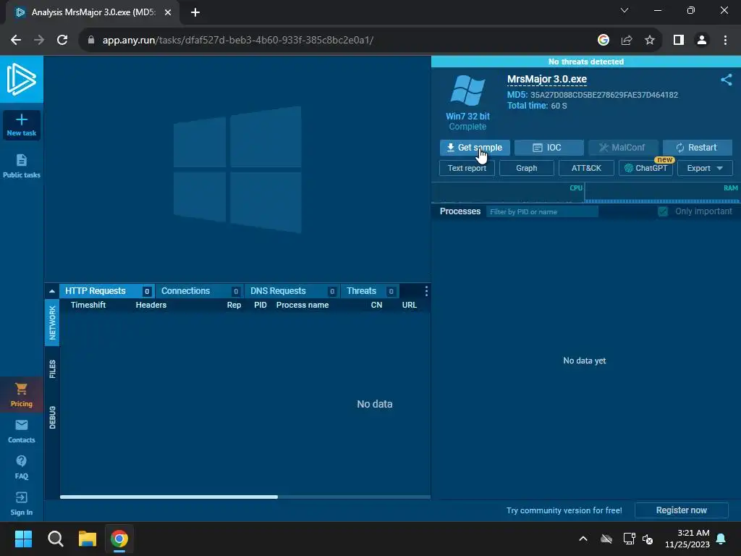Open Windows Search from taskbar
Screen dimensions: 741x556
point(55,539)
